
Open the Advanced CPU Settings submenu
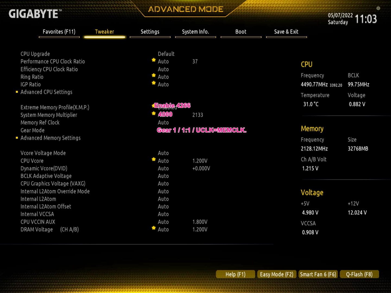[46, 92]
